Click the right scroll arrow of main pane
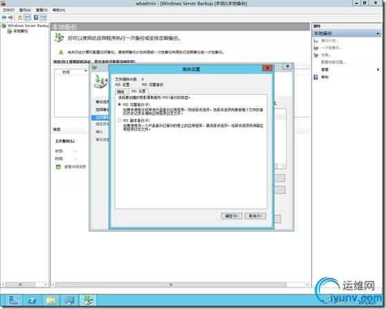The width and height of the screenshot is (386, 309). tap(307, 285)
